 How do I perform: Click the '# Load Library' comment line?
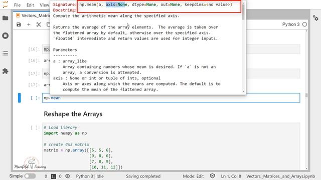pos(61,127)
